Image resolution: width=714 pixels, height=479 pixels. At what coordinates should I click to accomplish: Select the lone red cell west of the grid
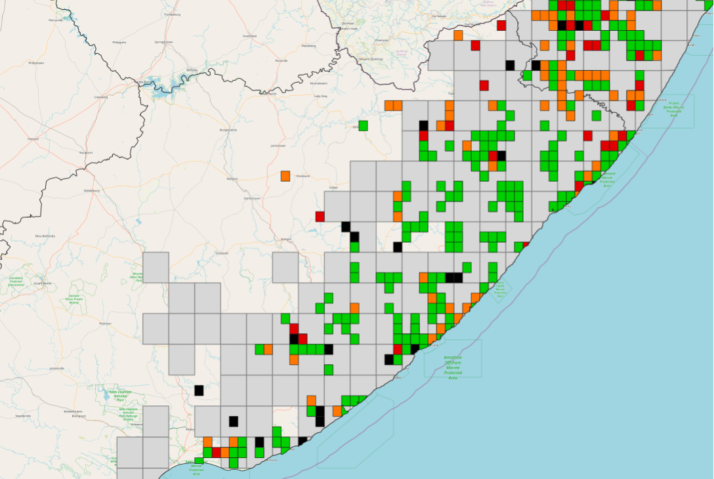320,217
